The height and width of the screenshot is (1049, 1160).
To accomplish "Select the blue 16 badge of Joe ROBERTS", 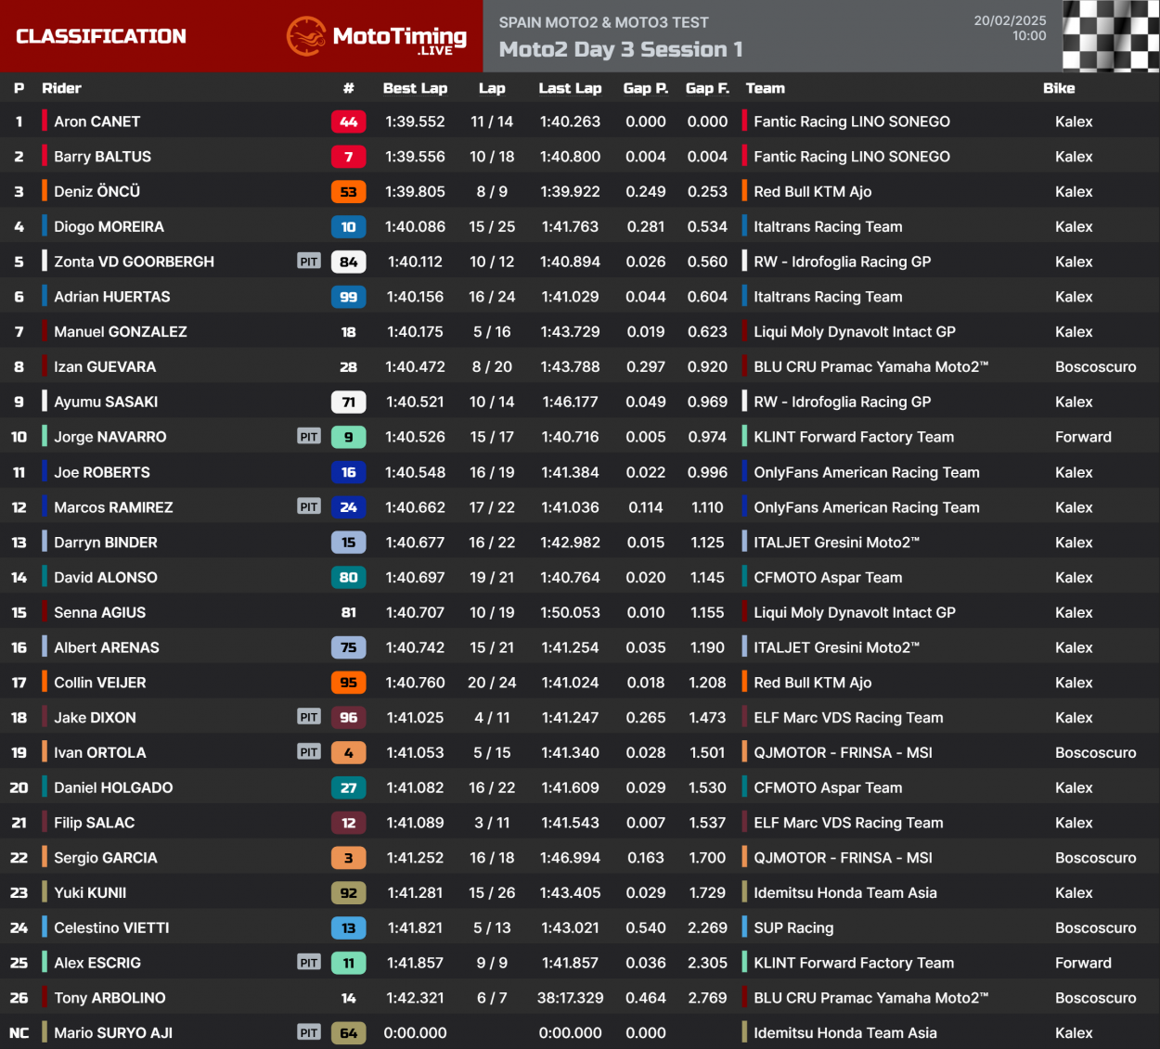I will pos(348,472).
